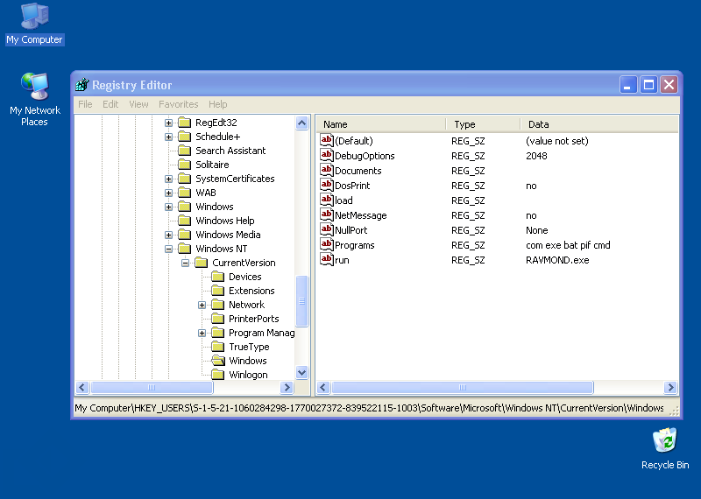The height and width of the screenshot is (499, 701).
Task: Open the Edit menu
Action: pyautogui.click(x=110, y=104)
